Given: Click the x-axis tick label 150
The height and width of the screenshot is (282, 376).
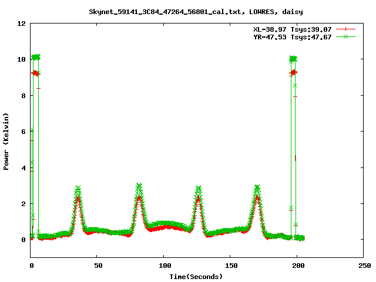Looking at the screenshot, I should [231, 266].
